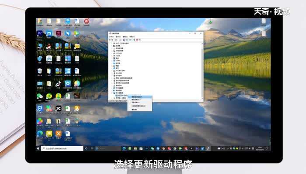Image resolution: width=306 pixels, height=174 pixels.
Task: Select the 计算机 category row
Action: pos(117,60)
